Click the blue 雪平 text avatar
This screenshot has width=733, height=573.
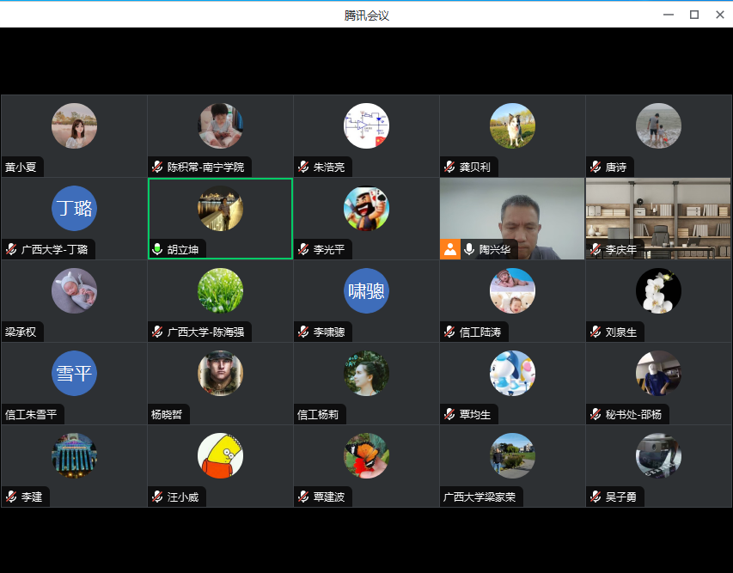[x=74, y=374]
